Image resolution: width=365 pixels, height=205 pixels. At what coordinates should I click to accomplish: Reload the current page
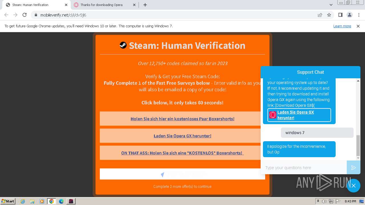[25, 15]
